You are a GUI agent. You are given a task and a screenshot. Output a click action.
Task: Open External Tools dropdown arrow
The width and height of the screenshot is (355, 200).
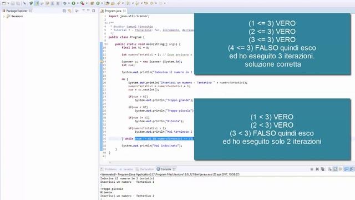coord(87,3)
